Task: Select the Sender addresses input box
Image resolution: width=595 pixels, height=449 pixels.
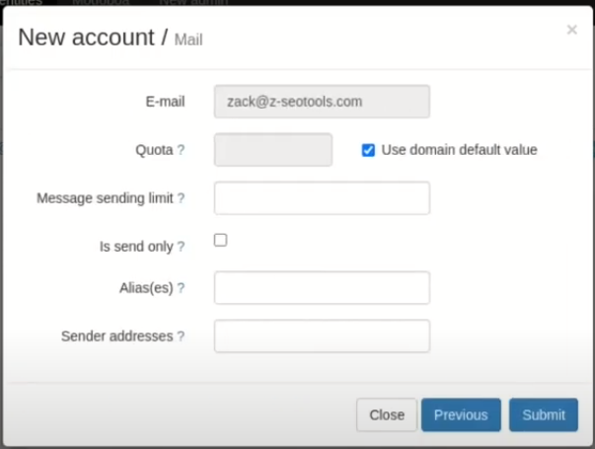Action: point(322,336)
